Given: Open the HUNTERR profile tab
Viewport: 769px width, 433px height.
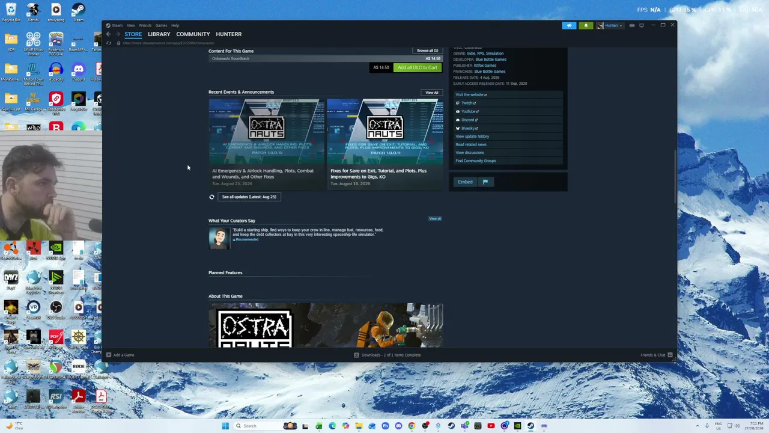Looking at the screenshot, I should coord(229,34).
